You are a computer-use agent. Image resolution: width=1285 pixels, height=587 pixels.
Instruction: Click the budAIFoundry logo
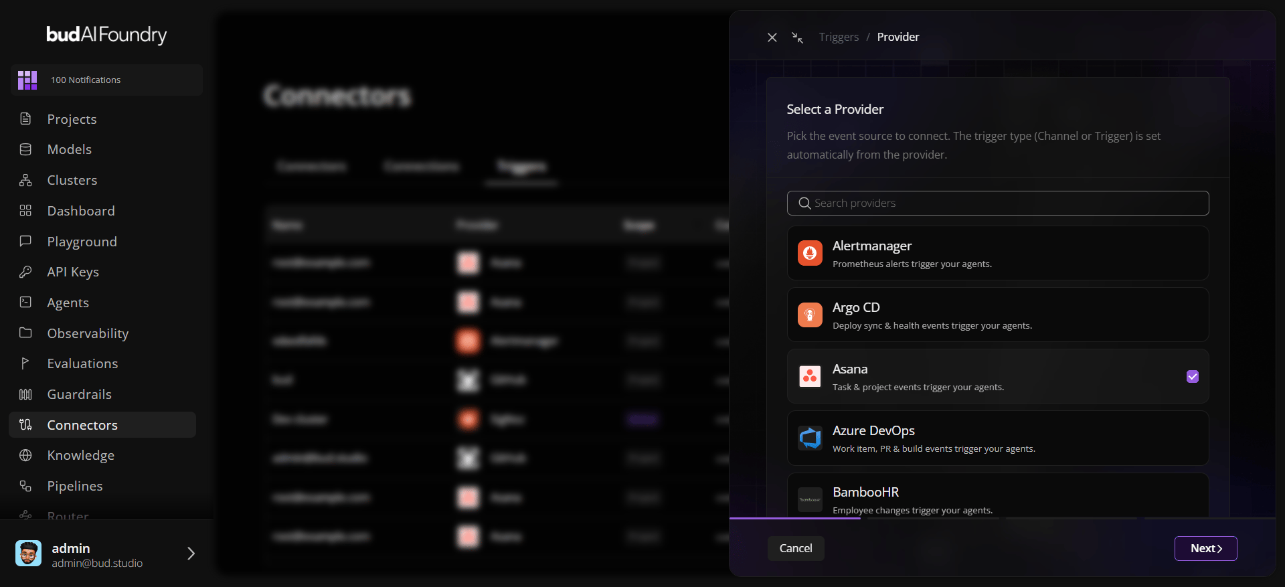click(106, 34)
